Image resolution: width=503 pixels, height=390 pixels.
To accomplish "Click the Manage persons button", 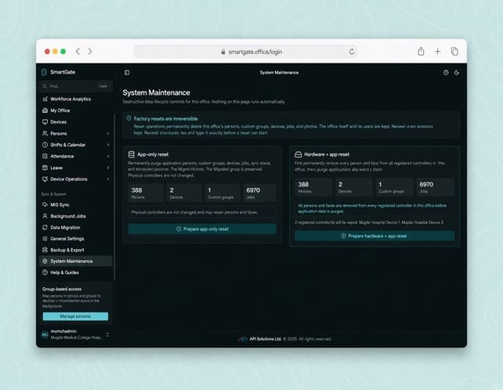I will pyautogui.click(x=75, y=316).
